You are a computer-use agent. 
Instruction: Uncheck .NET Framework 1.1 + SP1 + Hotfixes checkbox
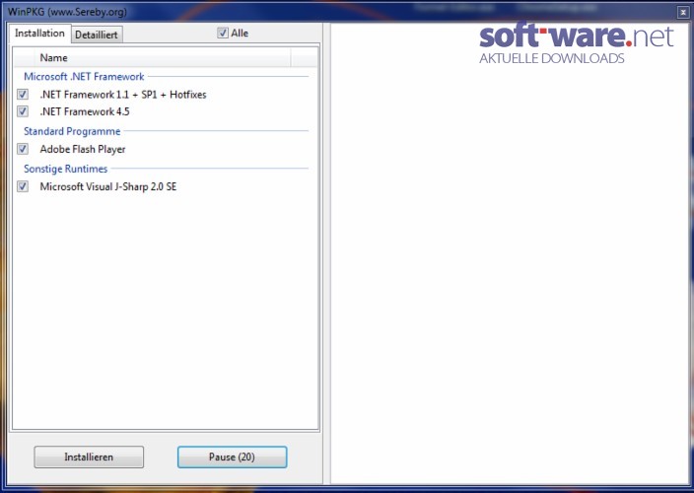point(23,95)
